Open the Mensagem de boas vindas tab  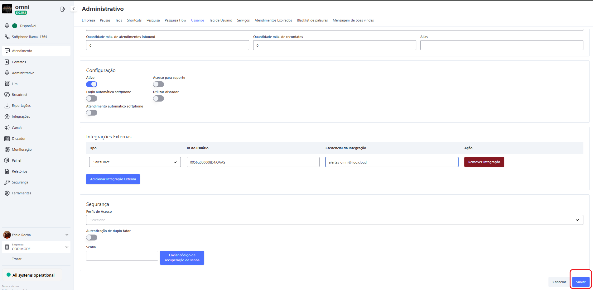[x=353, y=20]
